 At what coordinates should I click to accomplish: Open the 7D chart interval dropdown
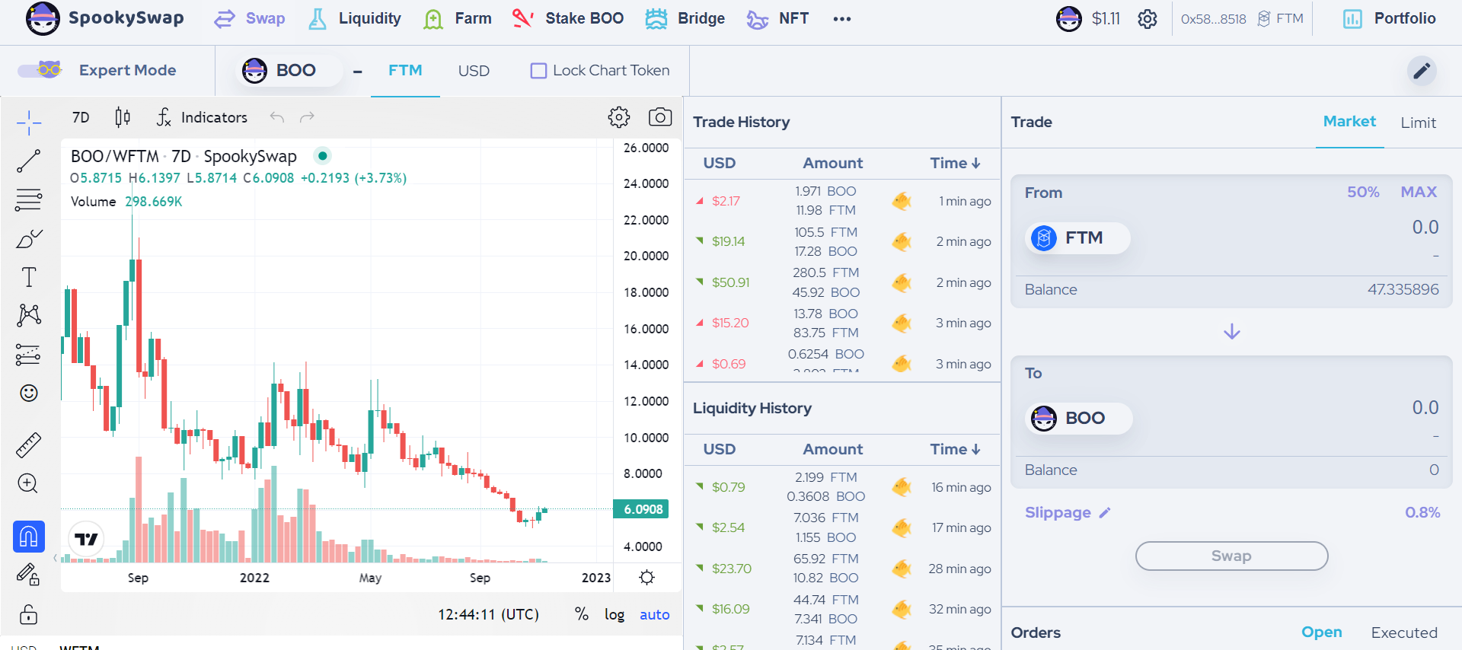click(x=81, y=117)
